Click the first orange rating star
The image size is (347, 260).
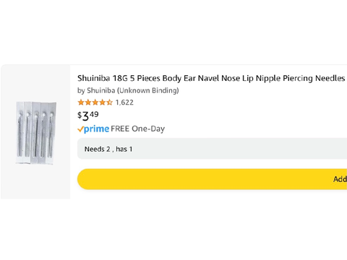pyautogui.click(x=81, y=103)
